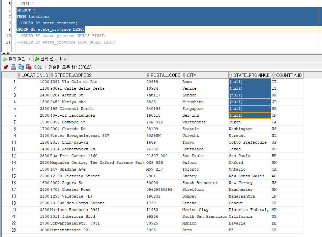This screenshot has width=322, height=237.
Task: Select the postal code '01307-002'
Action: coord(164,156)
